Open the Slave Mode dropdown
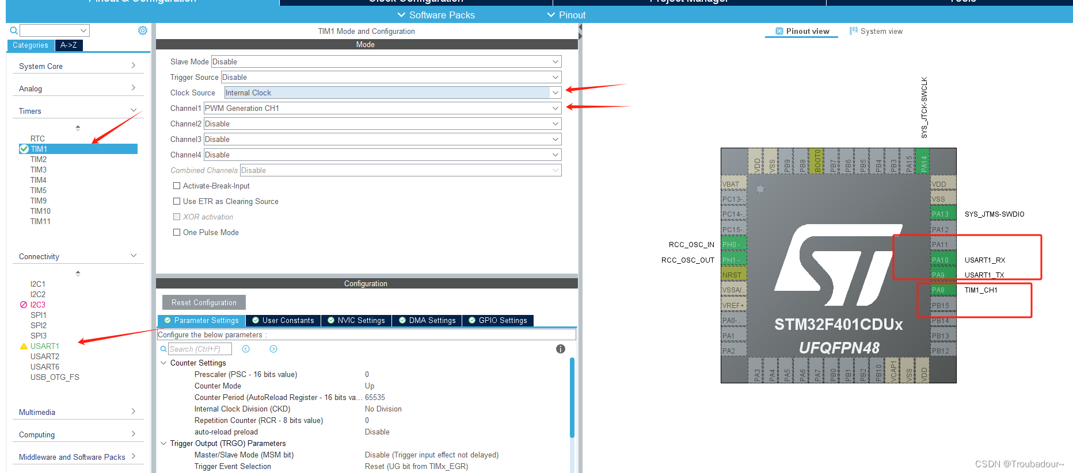The width and height of the screenshot is (1073, 473). click(x=386, y=61)
